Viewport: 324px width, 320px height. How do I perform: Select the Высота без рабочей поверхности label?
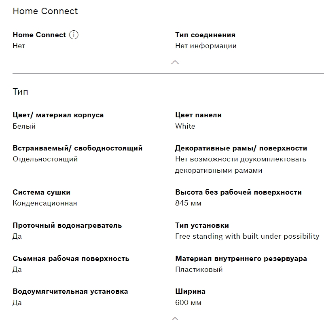click(x=238, y=192)
